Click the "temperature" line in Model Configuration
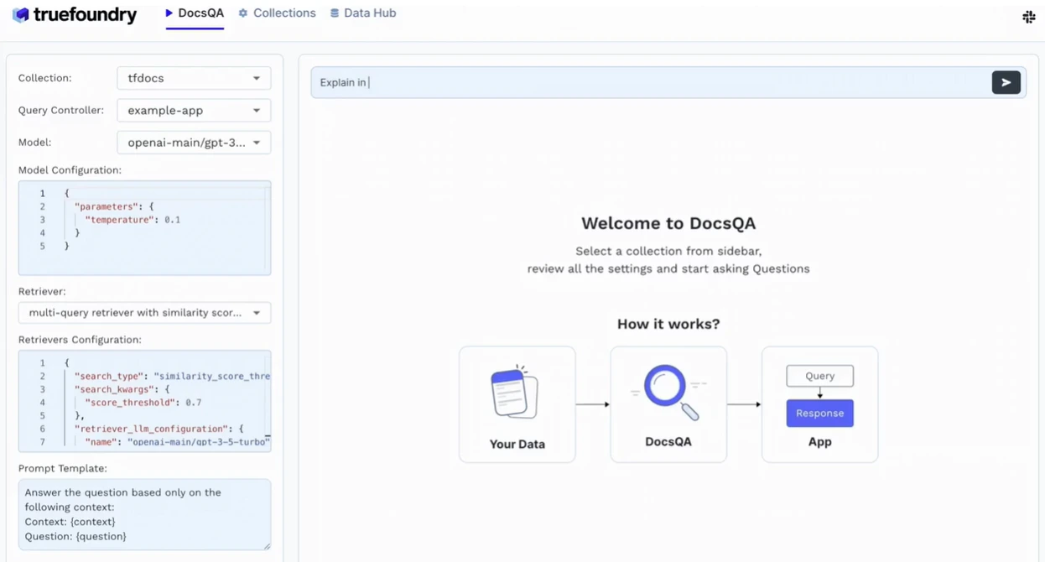The height and width of the screenshot is (562, 1045). point(133,220)
